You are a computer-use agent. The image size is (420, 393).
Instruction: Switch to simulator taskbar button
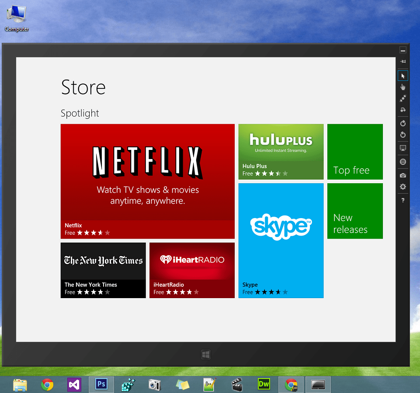click(x=318, y=385)
